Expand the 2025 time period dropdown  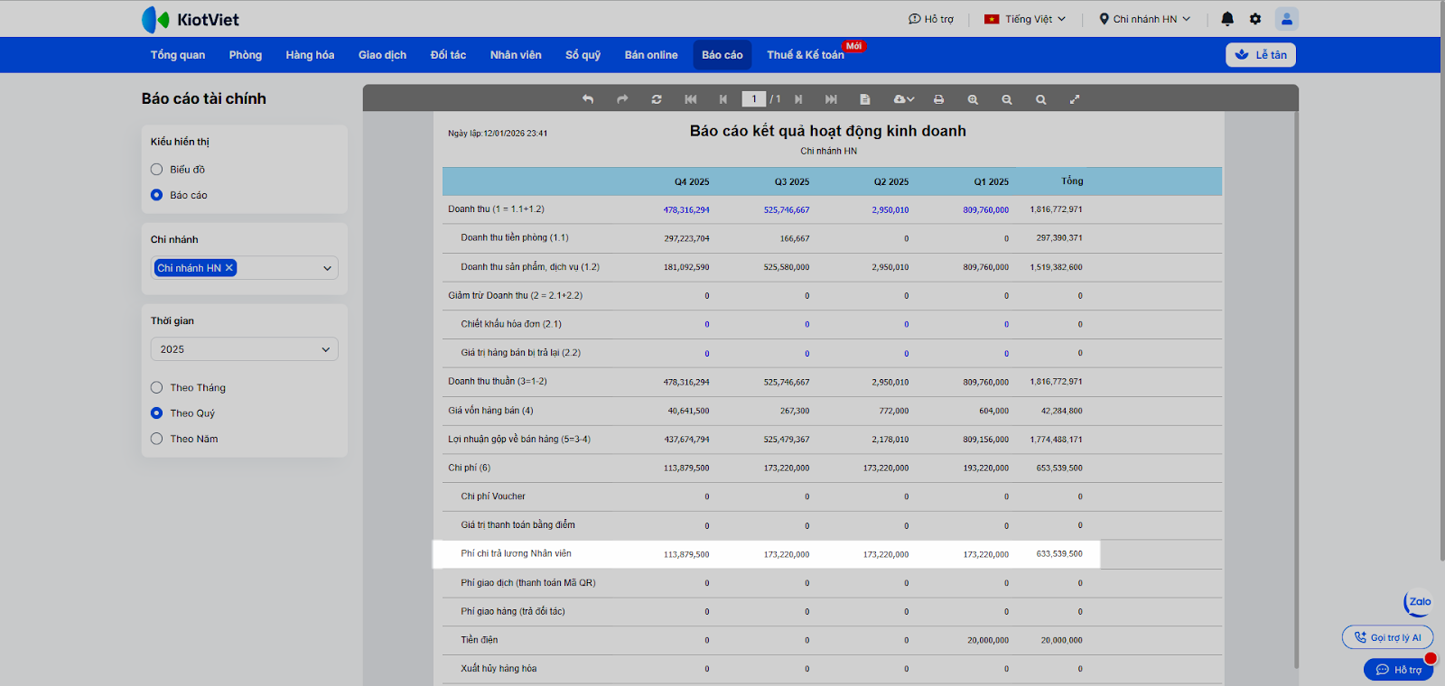pos(244,349)
